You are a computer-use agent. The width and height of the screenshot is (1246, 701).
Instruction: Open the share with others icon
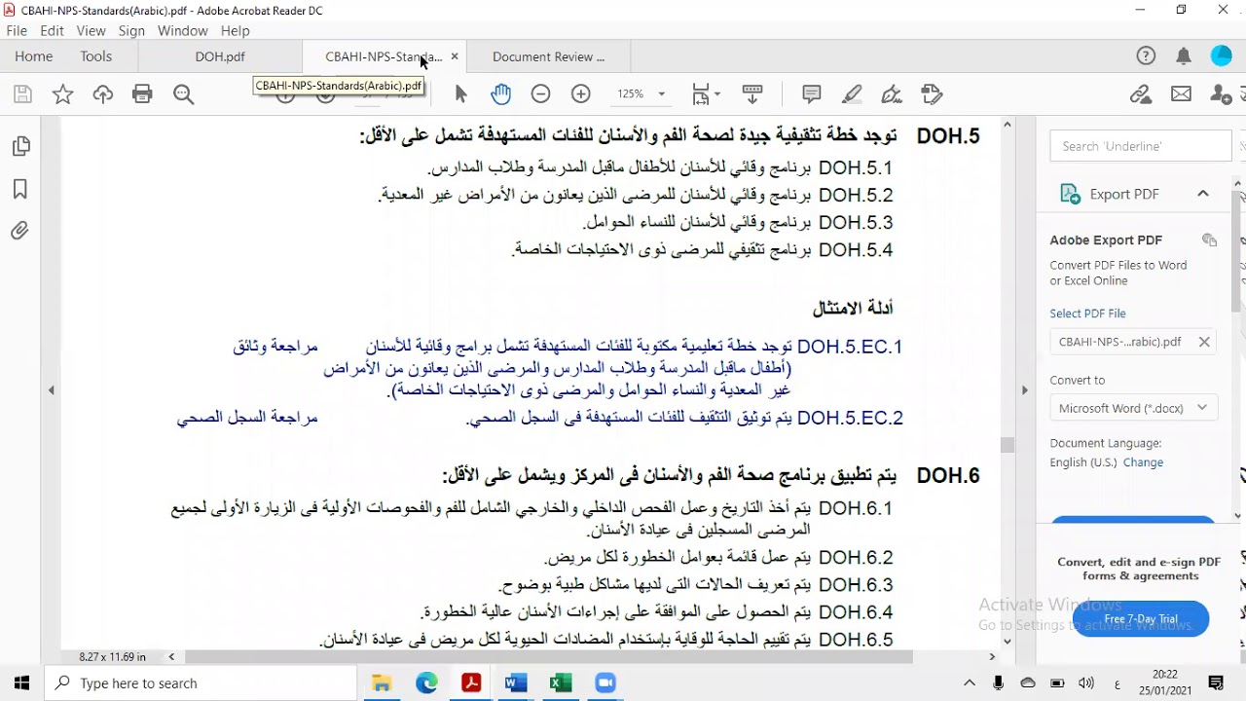(x=1221, y=94)
